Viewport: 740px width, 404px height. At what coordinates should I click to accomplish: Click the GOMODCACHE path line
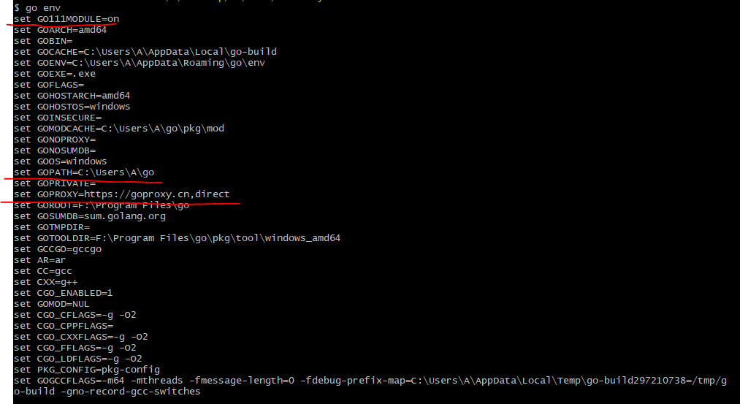coord(119,128)
